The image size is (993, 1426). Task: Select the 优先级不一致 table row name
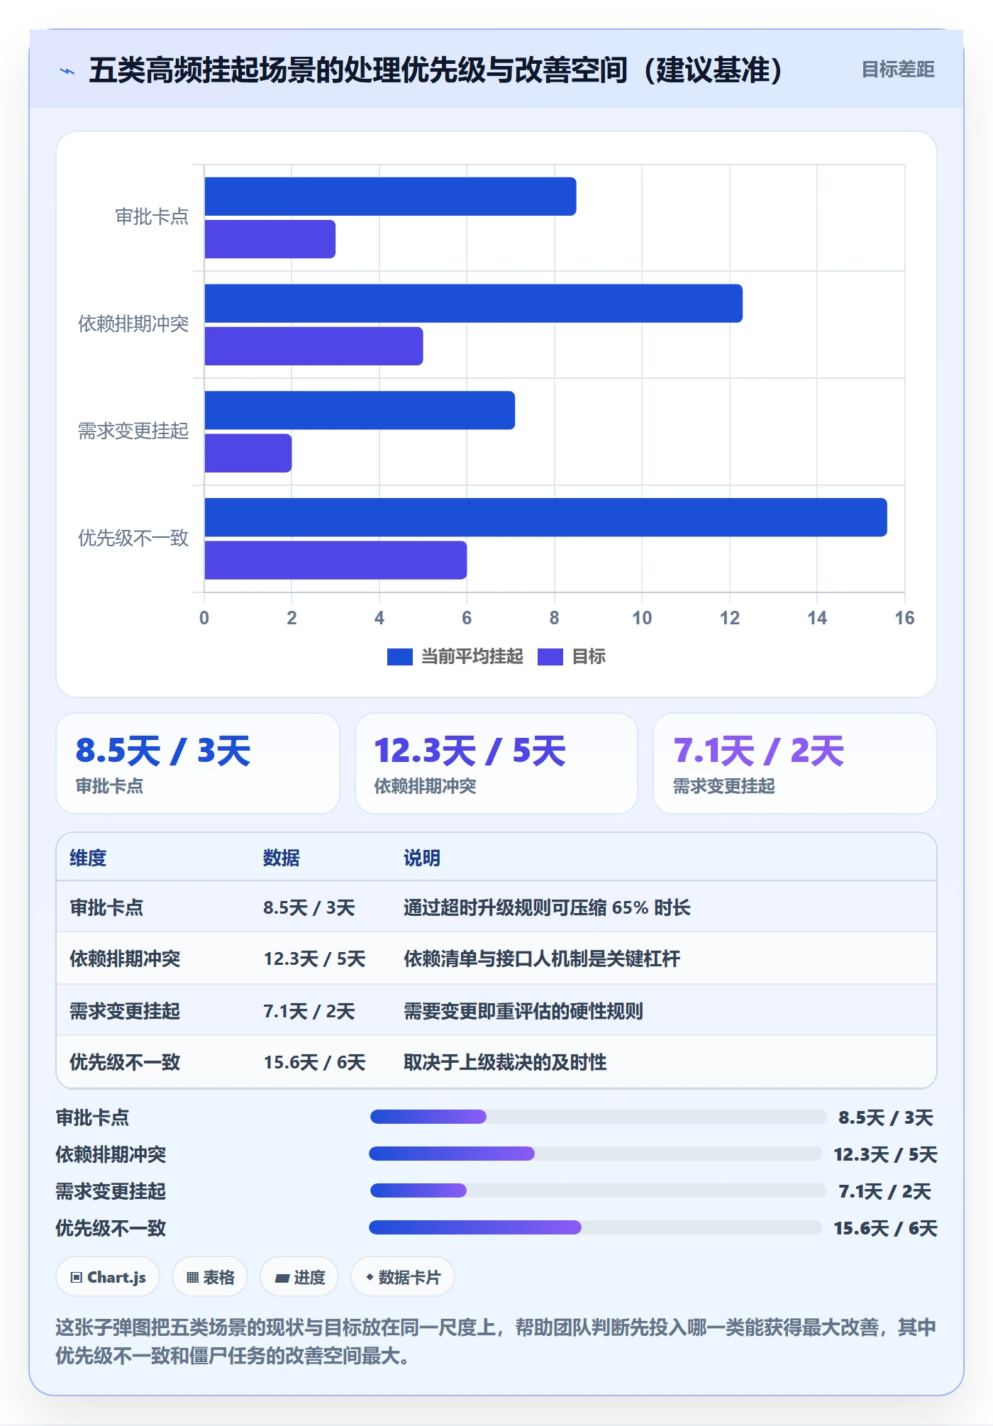pos(125,1062)
